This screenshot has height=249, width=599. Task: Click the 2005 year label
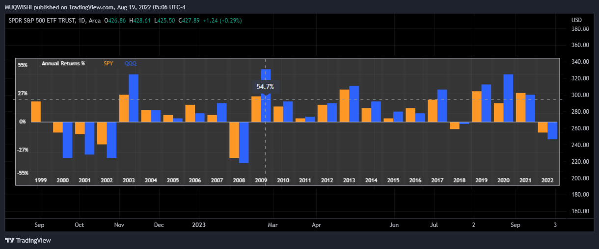tap(173, 180)
